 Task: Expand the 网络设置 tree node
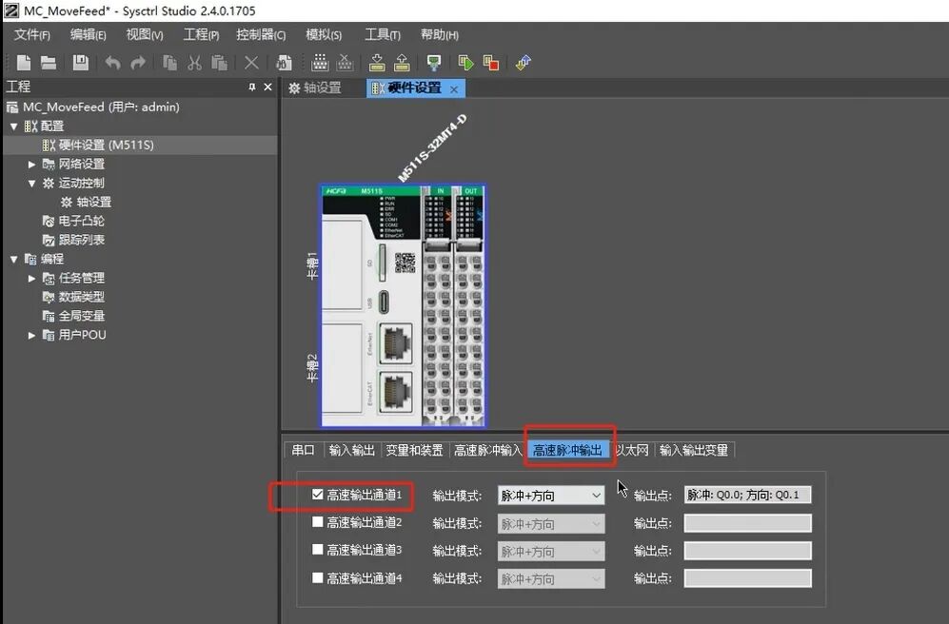tap(32, 164)
